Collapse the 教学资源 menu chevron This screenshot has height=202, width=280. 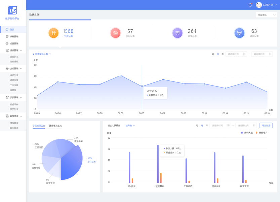coord(21,116)
